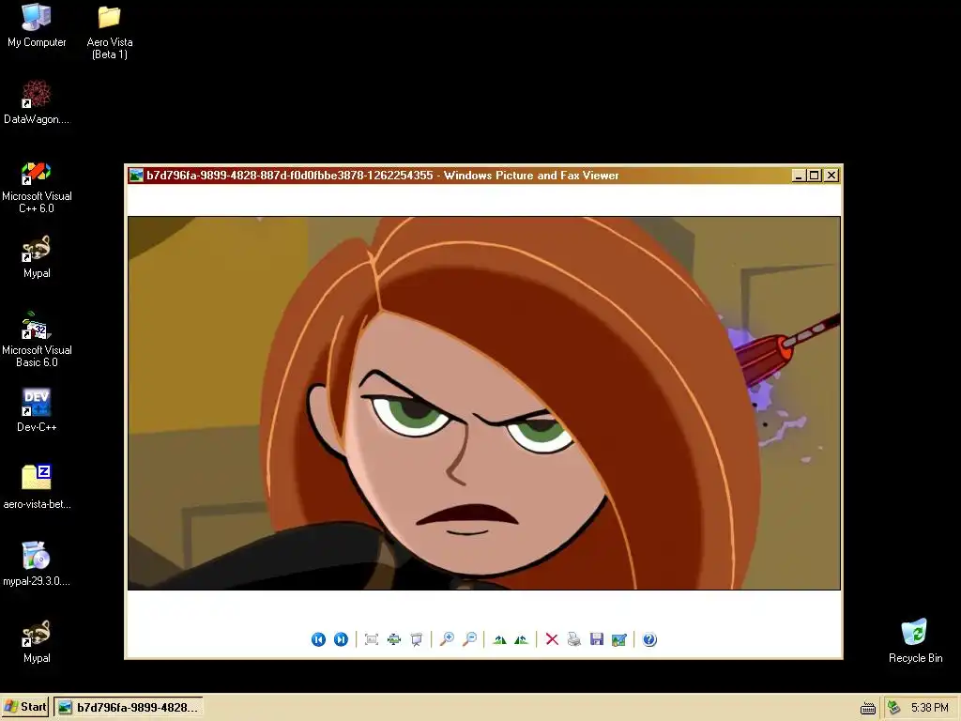Close the Picture and Fax Viewer window
This screenshot has width=961, height=721.
click(831, 176)
